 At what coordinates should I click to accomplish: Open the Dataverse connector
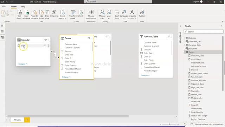pyautogui.click(x=54, y=13)
